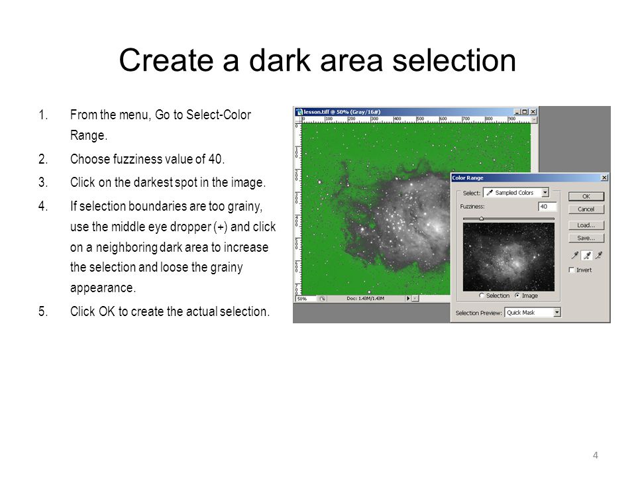Viewport: 636px width, 477px height.
Task: Select the plain Eyedropper tool in Color Range
Action: coord(575,255)
